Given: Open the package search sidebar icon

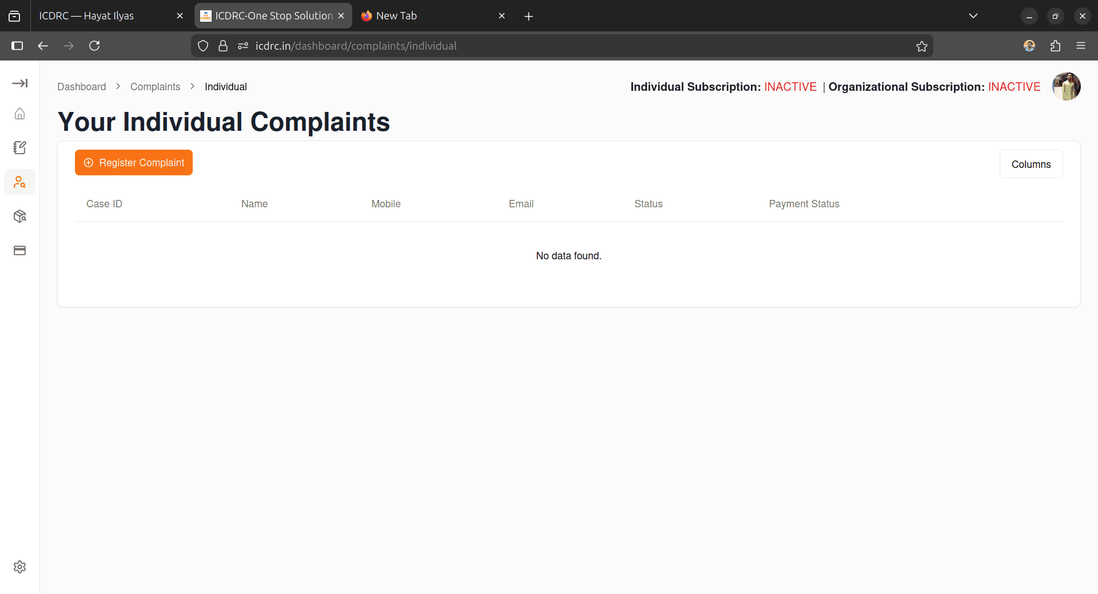Looking at the screenshot, I should [19, 216].
